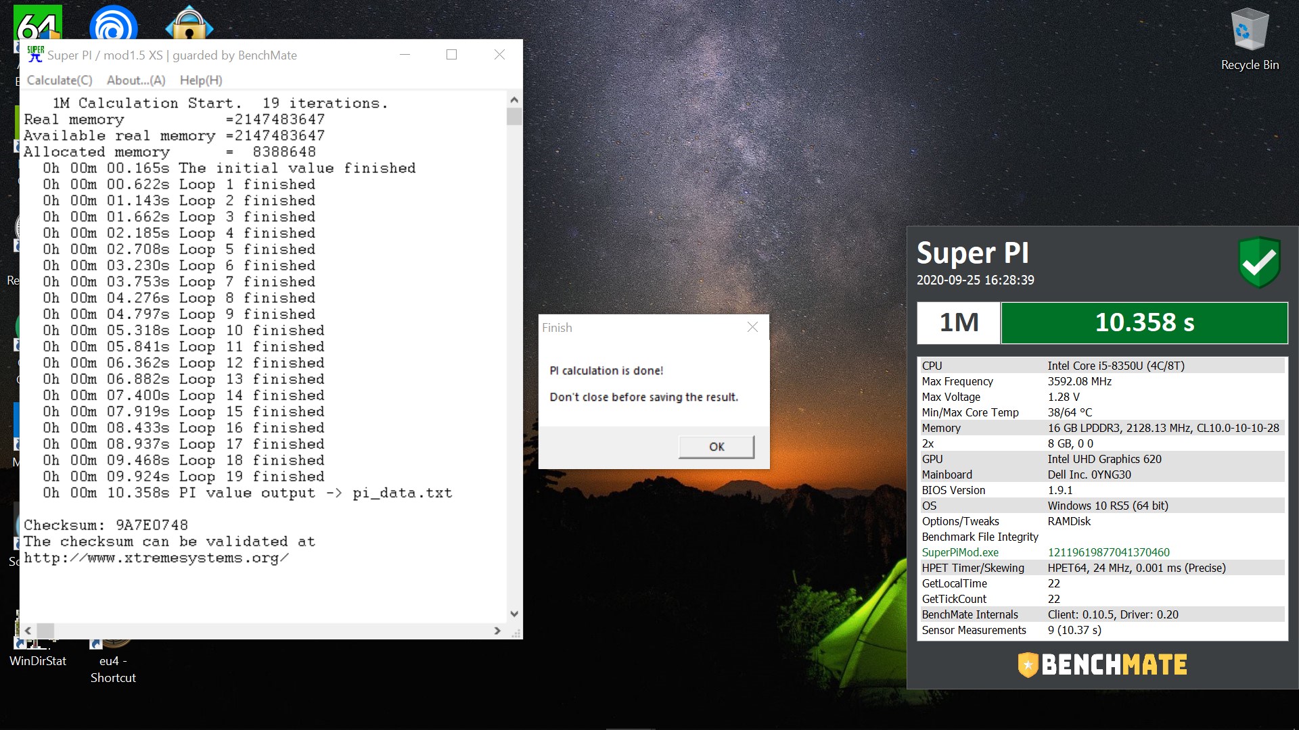The width and height of the screenshot is (1299, 730).
Task: Click the '38/64 °C' core temp value
Action: tap(1070, 412)
